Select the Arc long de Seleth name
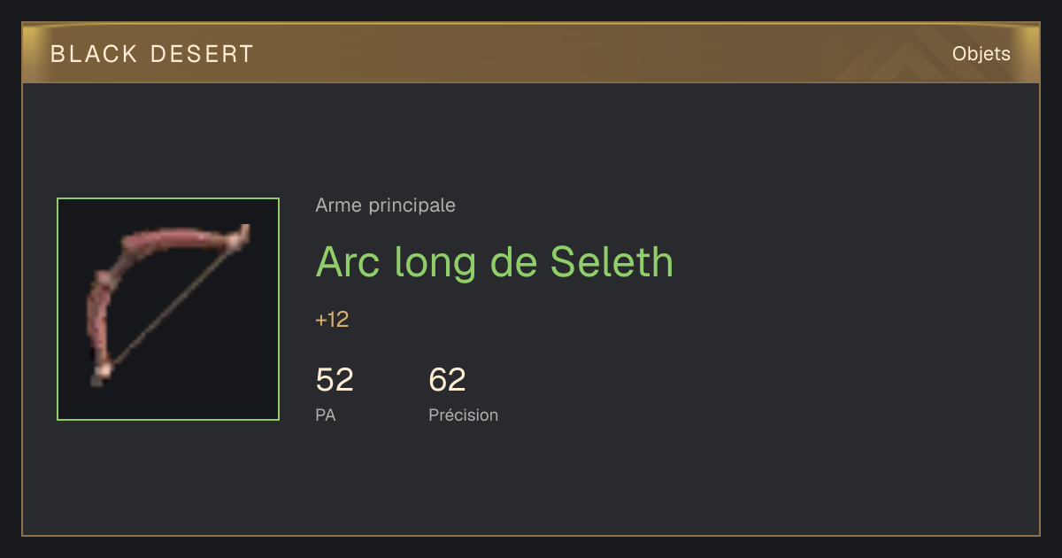Screen dimensions: 1062x558 (495, 261)
